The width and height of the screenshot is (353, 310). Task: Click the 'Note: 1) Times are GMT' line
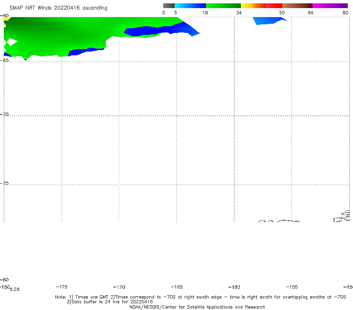tap(200, 297)
